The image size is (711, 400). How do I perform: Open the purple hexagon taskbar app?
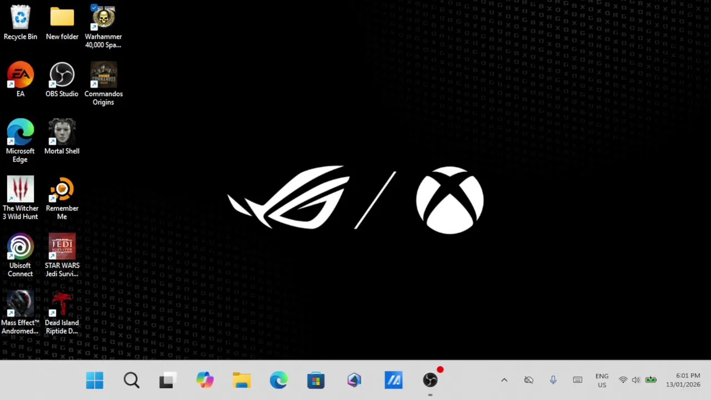click(x=354, y=380)
